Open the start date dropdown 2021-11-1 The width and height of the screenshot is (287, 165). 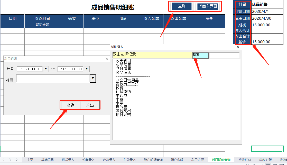[46, 69]
